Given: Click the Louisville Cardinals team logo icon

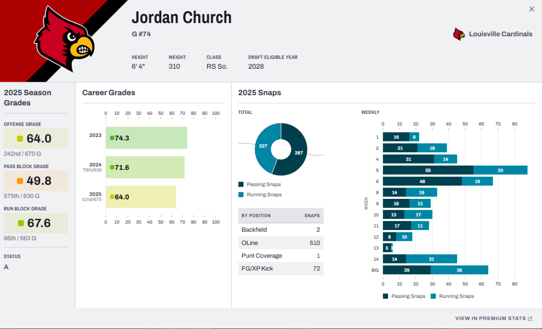Looking at the screenshot, I should (459, 34).
